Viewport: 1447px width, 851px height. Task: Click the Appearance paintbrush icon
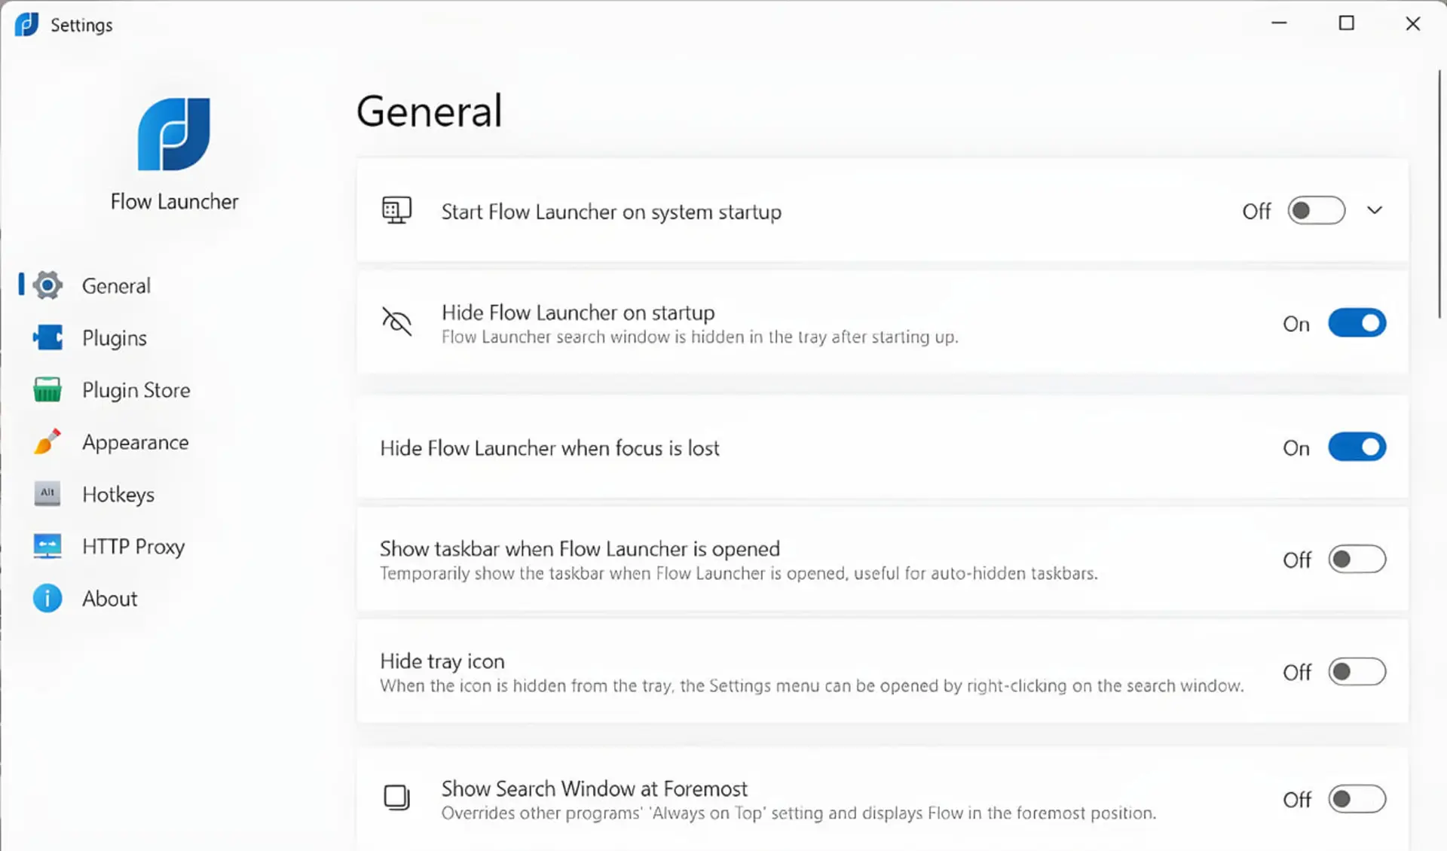pos(47,441)
